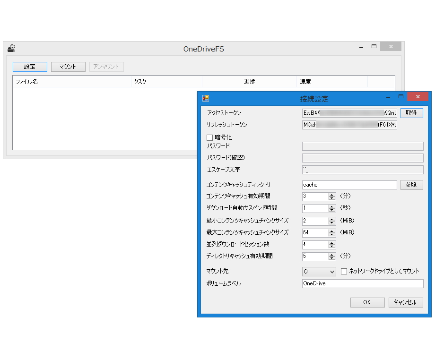Confirm settings with OK button

tap(367, 302)
